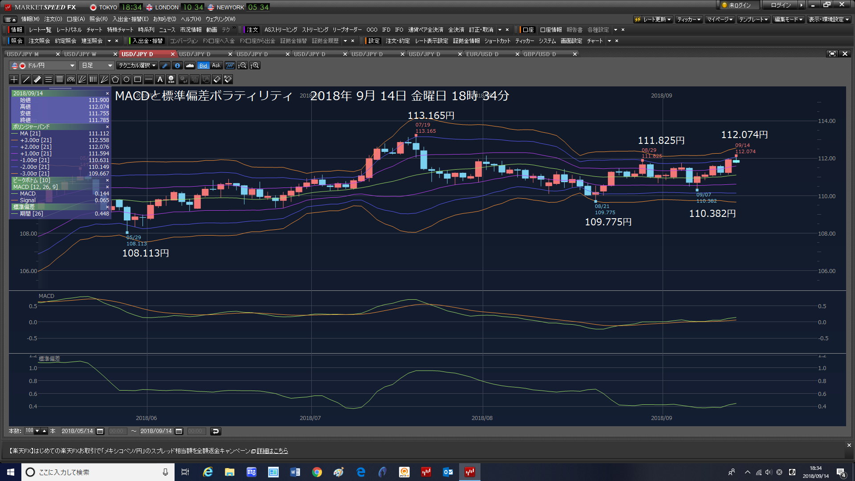Select the horizontal line tool
The height and width of the screenshot is (481, 855).
[x=149, y=79]
